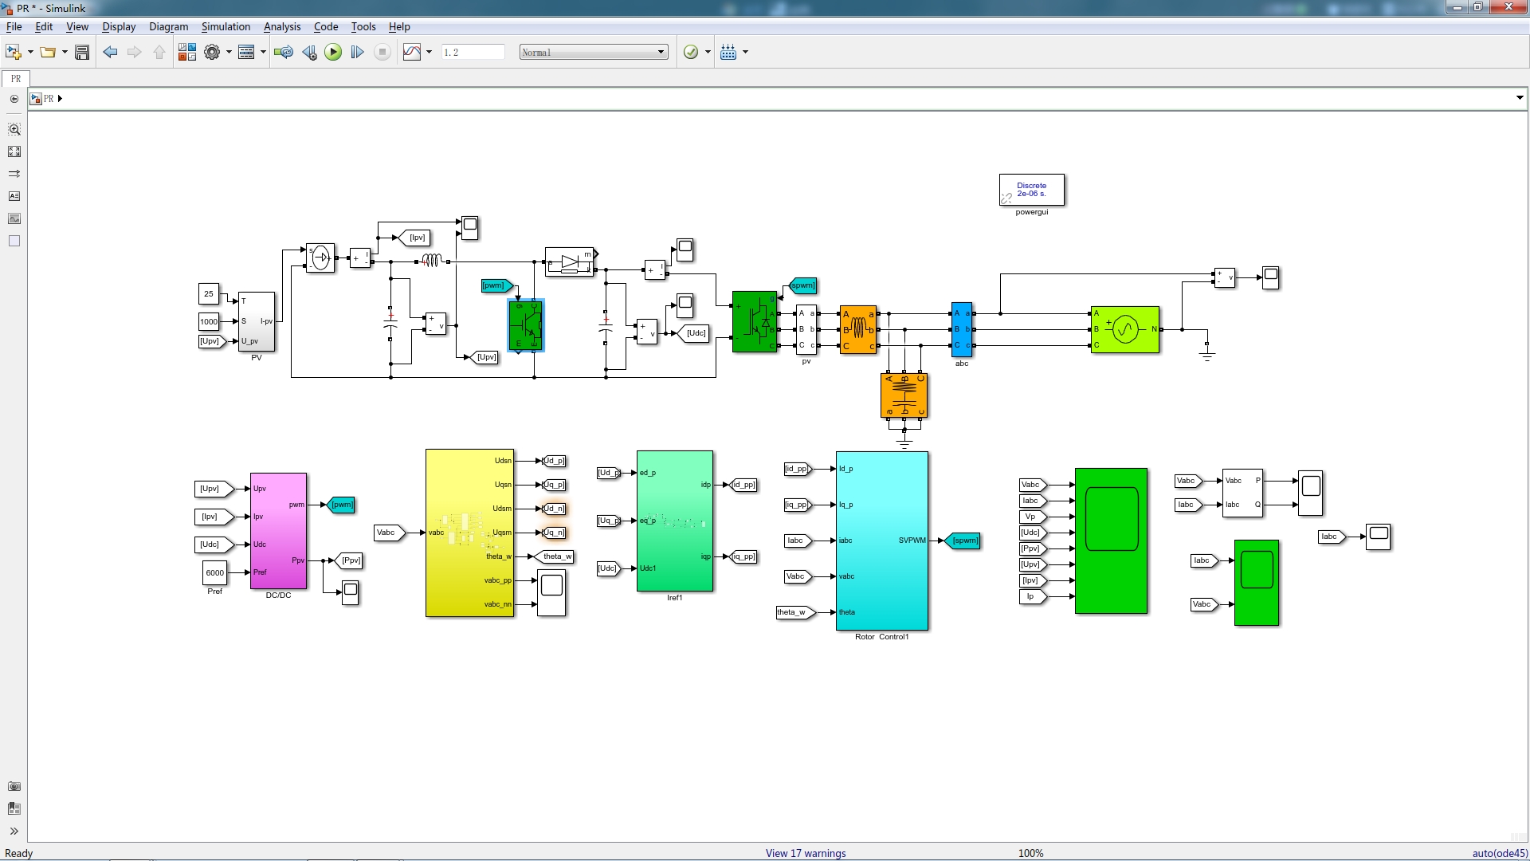
Task: Open the simulation mode Normal dropdown
Action: tap(593, 53)
